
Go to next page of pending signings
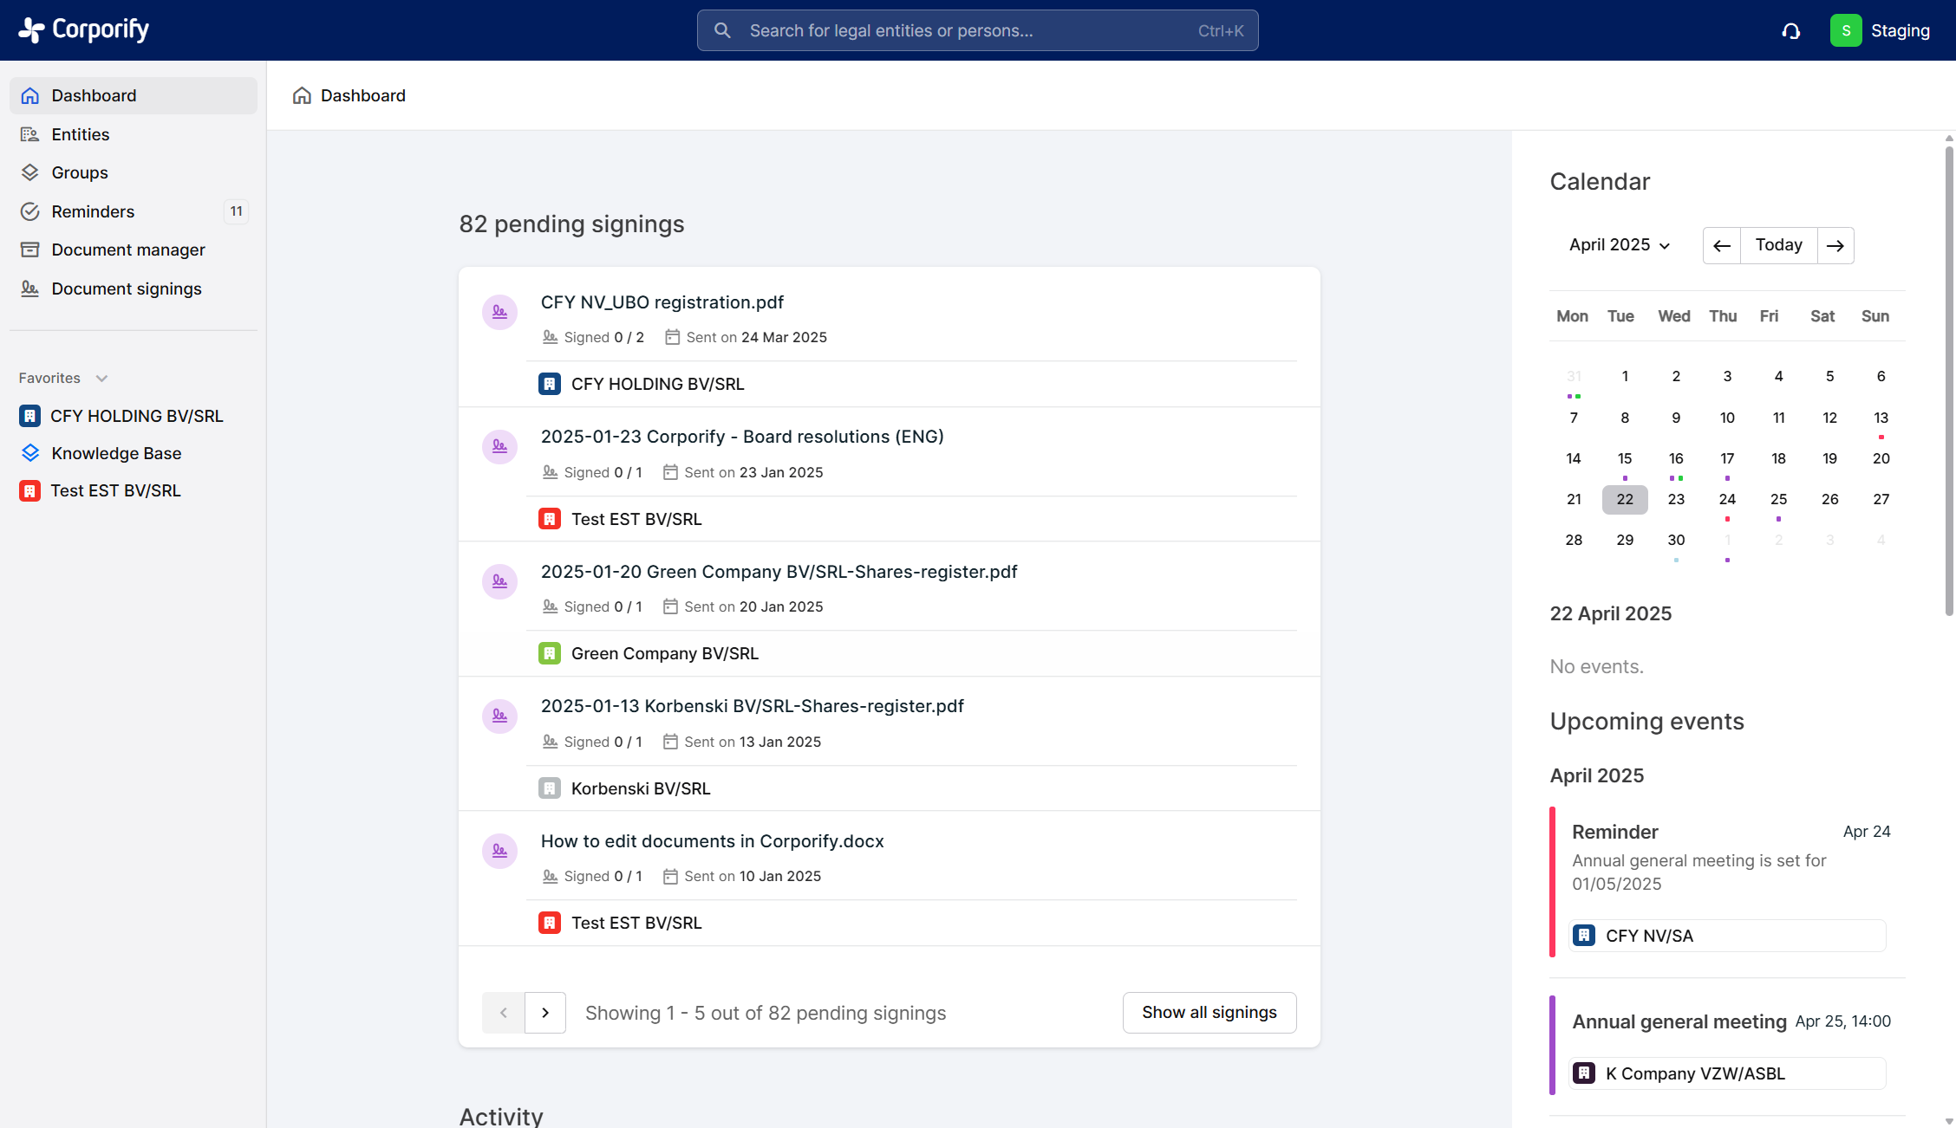(x=545, y=1013)
